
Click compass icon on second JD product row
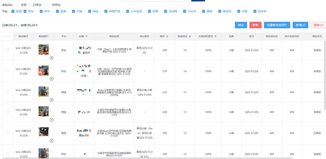pos(51,79)
